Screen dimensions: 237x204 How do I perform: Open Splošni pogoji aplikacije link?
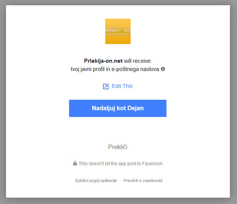click(x=96, y=180)
